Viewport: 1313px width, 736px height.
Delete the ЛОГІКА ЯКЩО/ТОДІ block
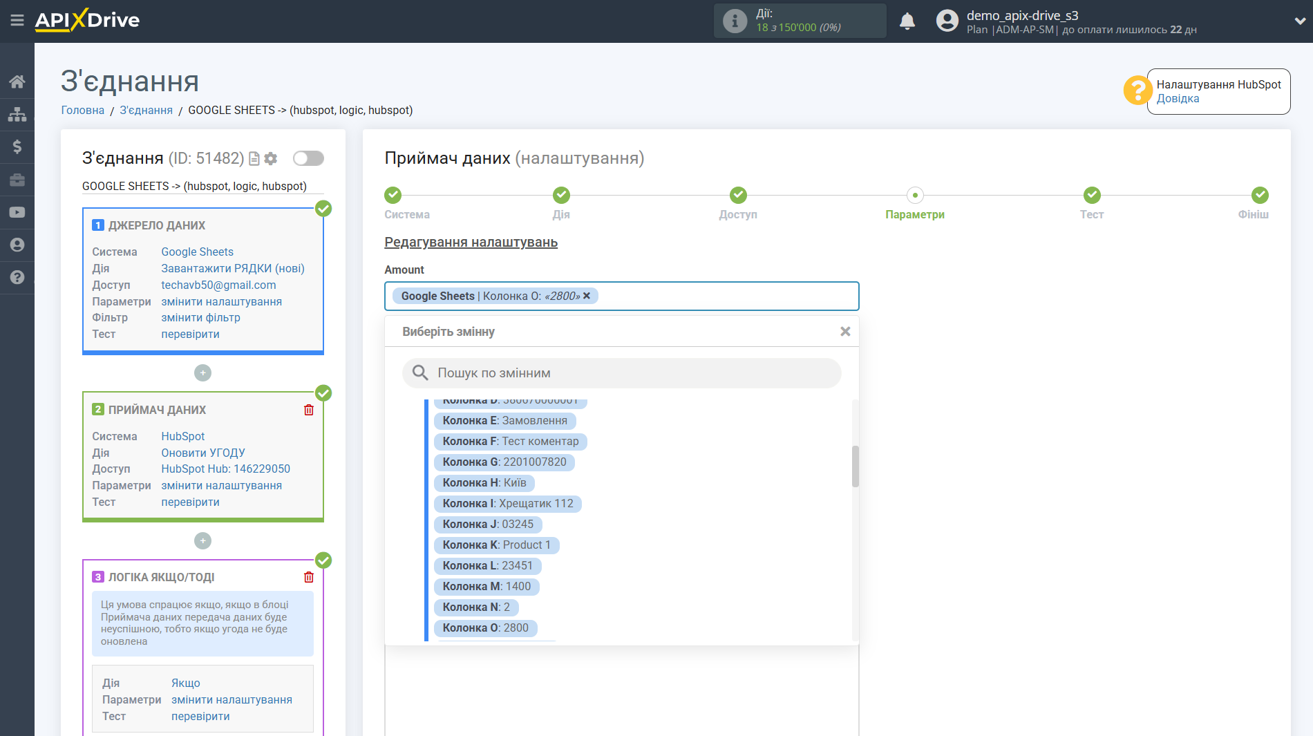pyautogui.click(x=309, y=577)
